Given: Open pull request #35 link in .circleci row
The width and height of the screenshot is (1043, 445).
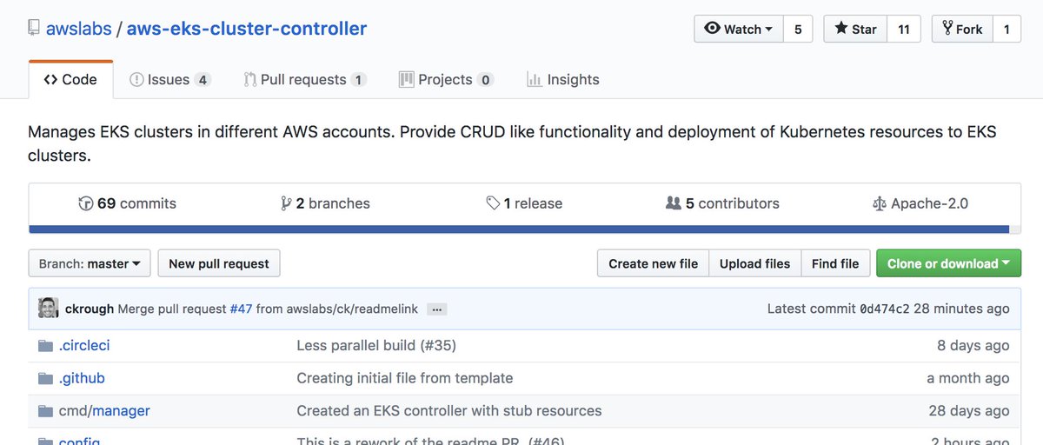Looking at the screenshot, I should pos(438,345).
